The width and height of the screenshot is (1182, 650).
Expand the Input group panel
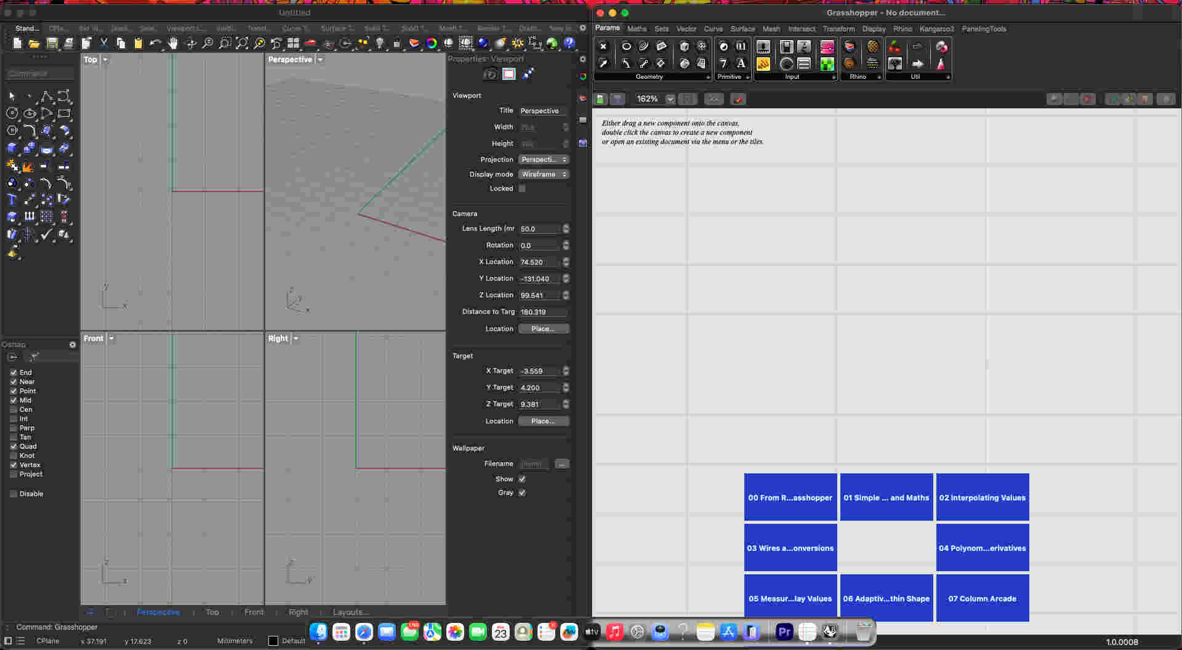834,78
